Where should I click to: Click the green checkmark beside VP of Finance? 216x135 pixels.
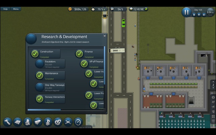84,64
